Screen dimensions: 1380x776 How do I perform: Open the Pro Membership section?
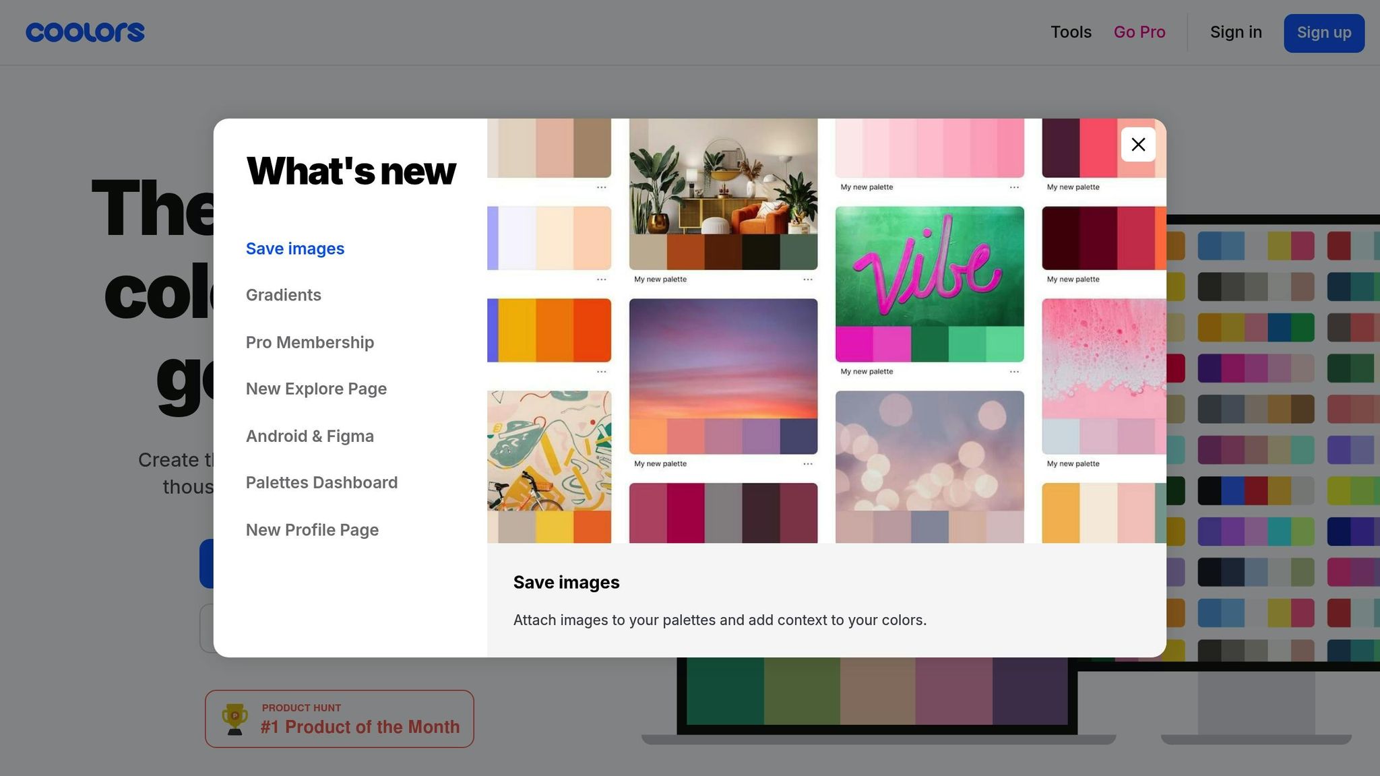pyautogui.click(x=309, y=342)
